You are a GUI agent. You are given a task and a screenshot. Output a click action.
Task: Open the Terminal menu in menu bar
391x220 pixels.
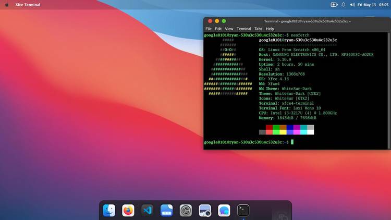[243, 29]
